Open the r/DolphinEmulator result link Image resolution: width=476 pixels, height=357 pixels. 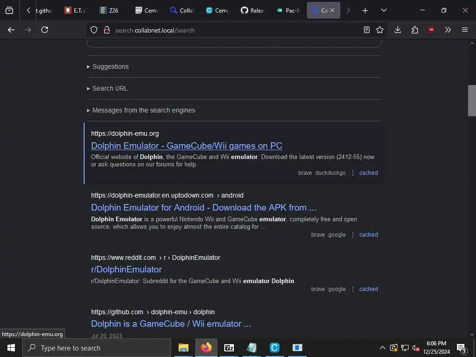coord(126,270)
